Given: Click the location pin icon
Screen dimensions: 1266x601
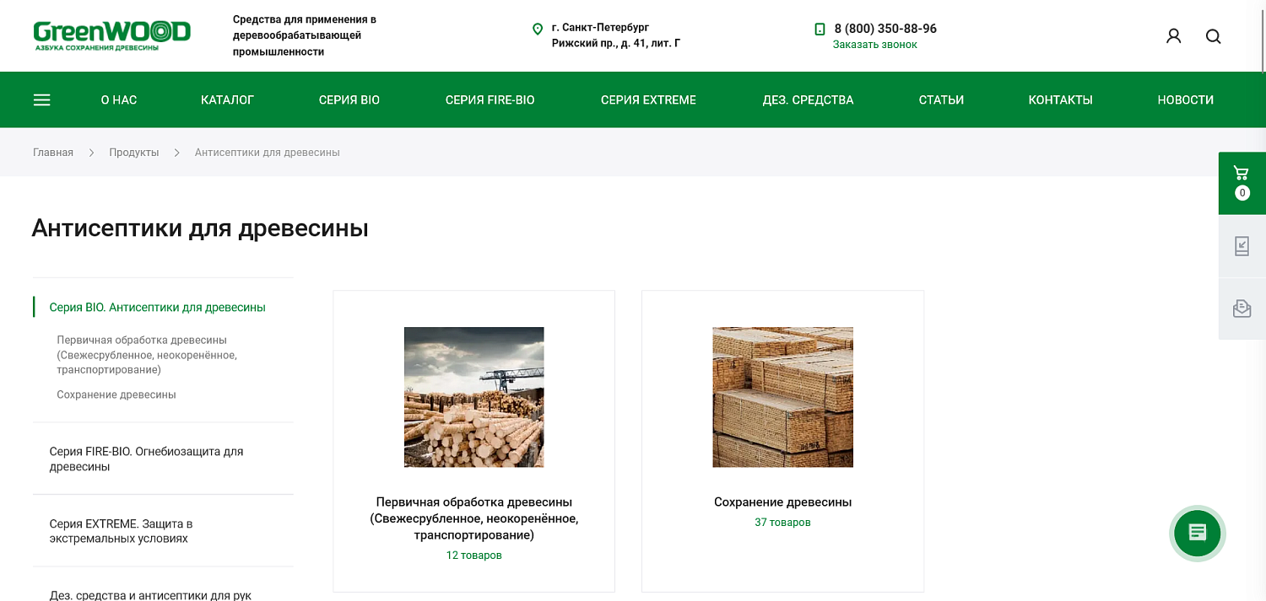Looking at the screenshot, I should [538, 30].
